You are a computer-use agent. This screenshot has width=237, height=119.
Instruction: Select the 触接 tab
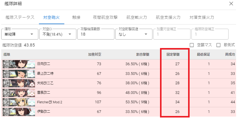76,18
